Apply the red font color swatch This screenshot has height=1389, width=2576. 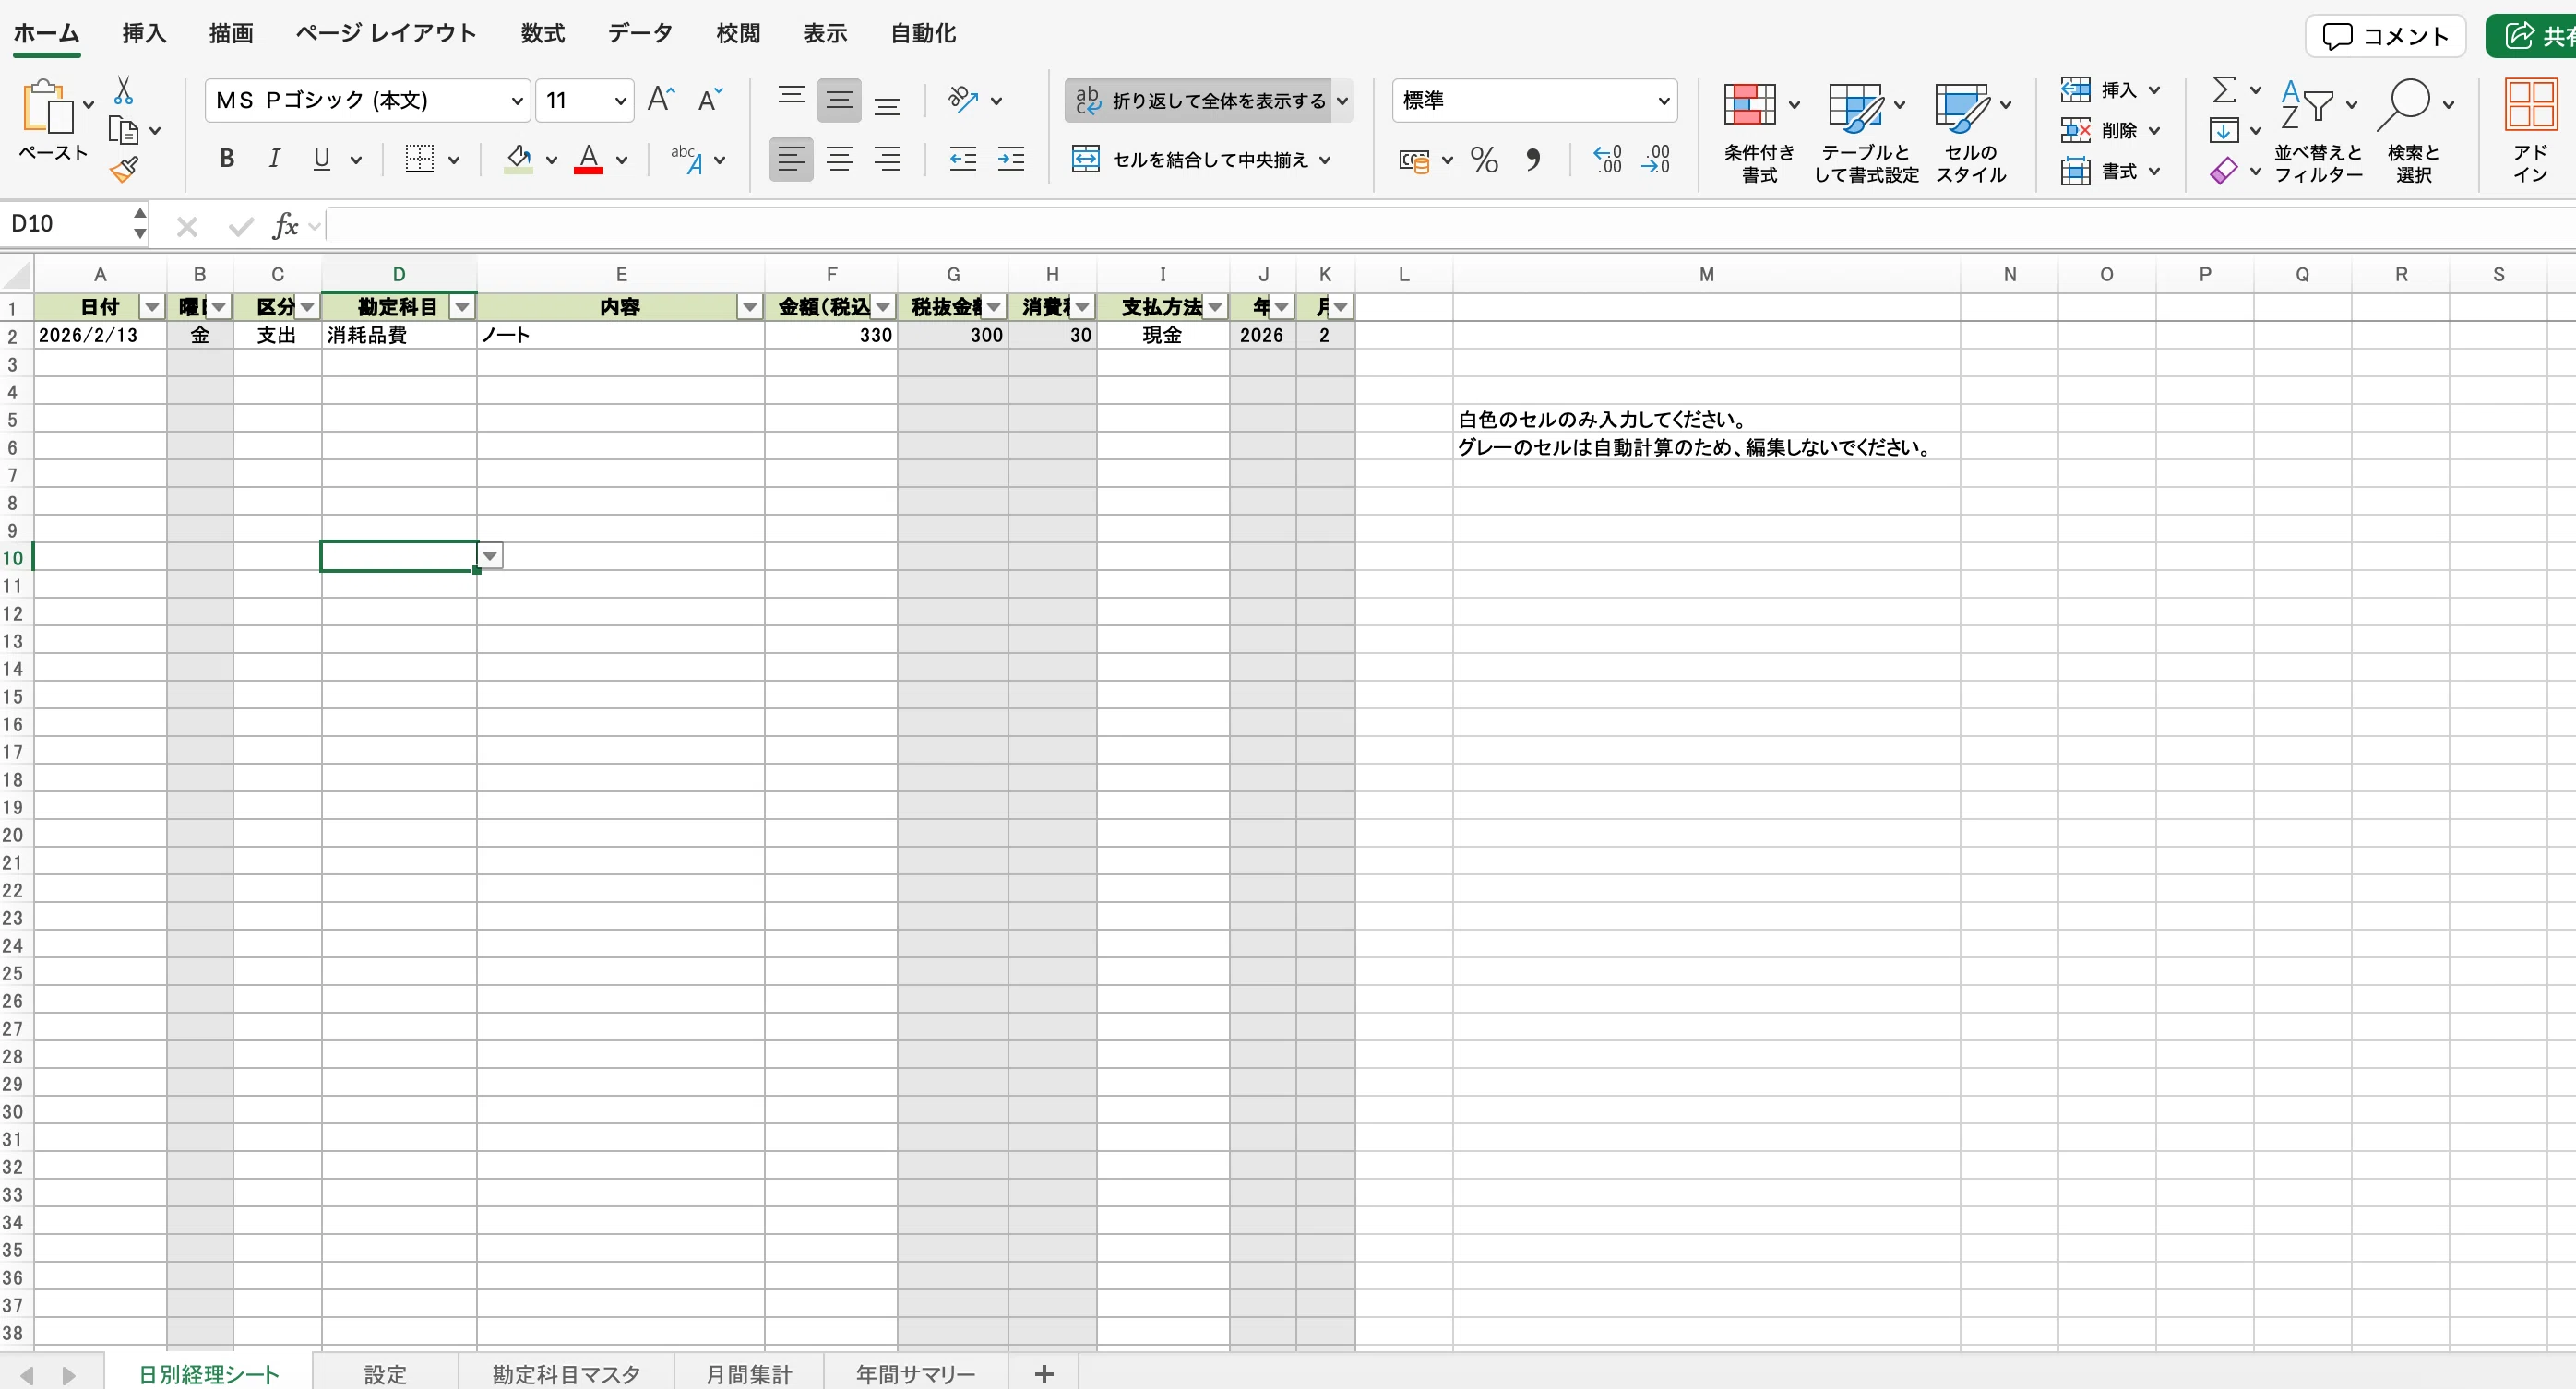588,159
